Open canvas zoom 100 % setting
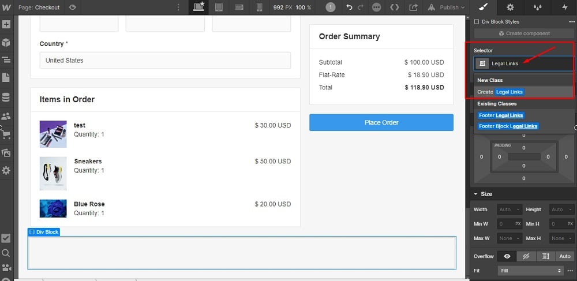577x281 pixels. [x=304, y=8]
